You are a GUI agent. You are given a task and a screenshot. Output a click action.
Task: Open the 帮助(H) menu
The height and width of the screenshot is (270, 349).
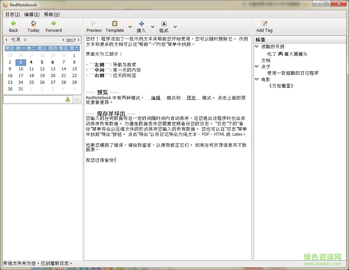(51, 14)
